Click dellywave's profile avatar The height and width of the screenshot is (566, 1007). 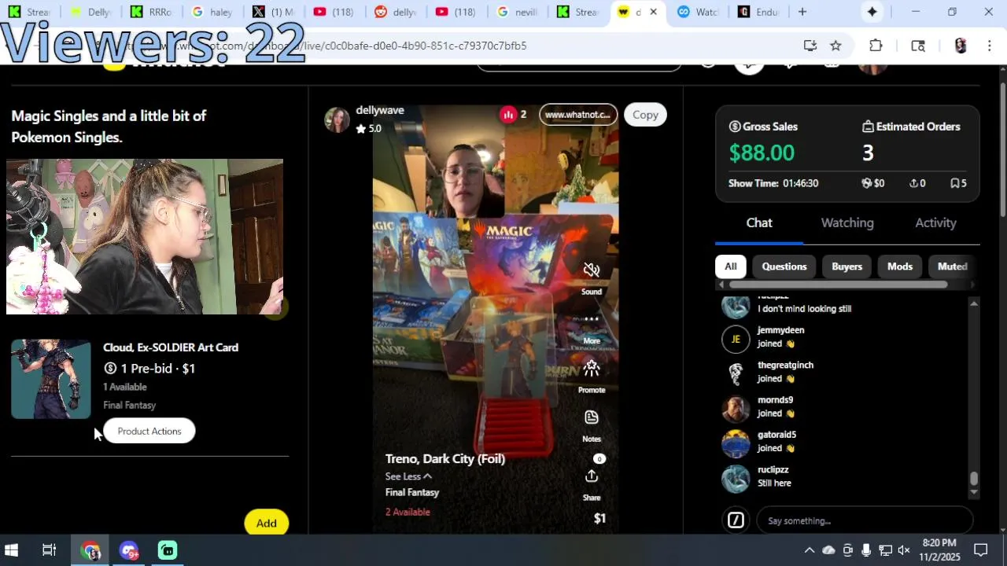click(337, 119)
